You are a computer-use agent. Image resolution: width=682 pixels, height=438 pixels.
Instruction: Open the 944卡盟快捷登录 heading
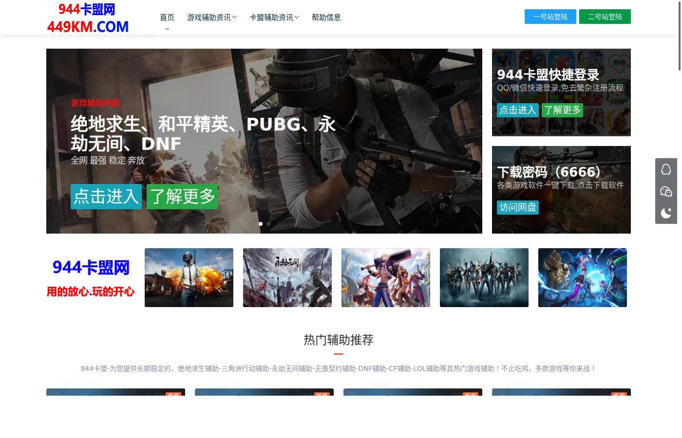[548, 74]
